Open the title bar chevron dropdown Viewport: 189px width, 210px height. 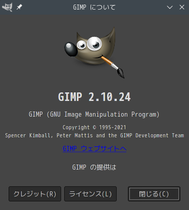[x=170, y=7]
